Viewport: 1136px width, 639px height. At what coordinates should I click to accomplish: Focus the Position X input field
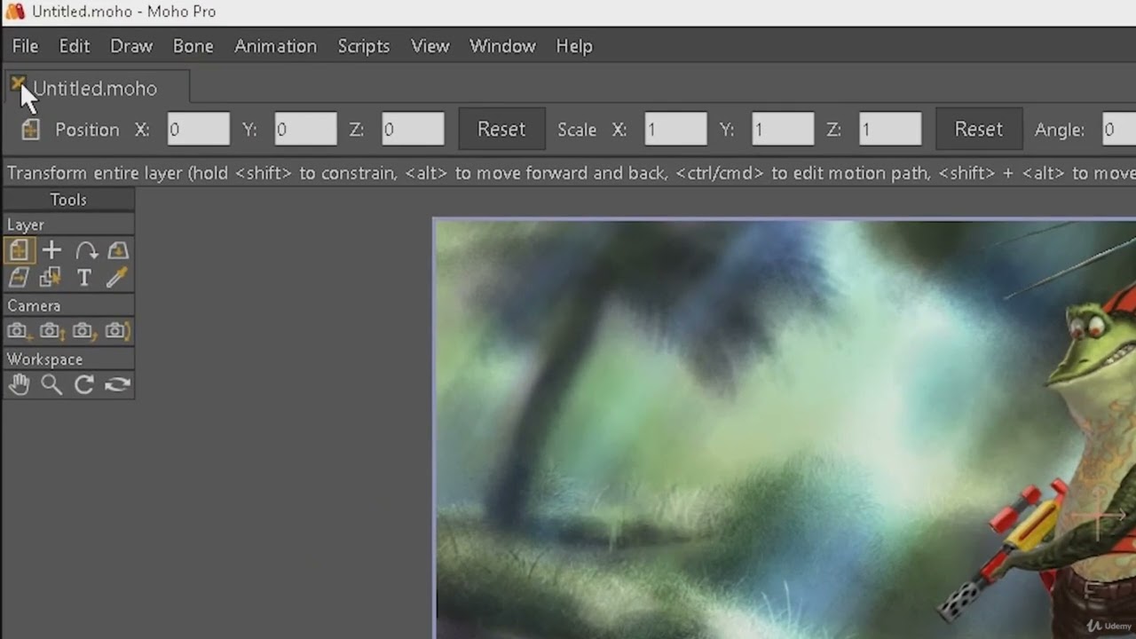199,130
